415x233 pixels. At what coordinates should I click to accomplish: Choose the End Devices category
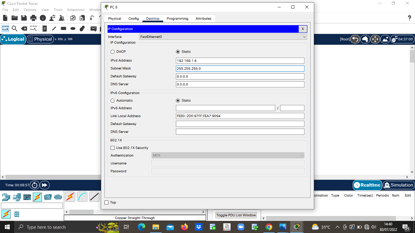(x=16, y=197)
